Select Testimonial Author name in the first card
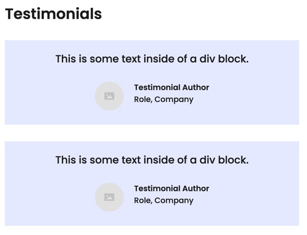This screenshot has height=235, width=307. coord(172,87)
